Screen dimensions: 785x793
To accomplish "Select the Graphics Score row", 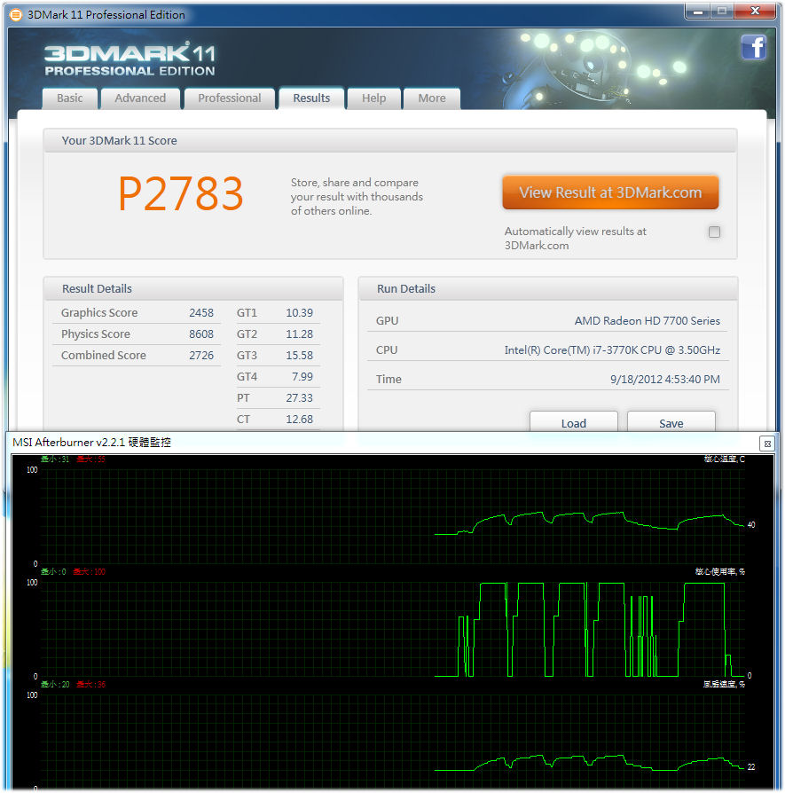I will tap(137, 312).
